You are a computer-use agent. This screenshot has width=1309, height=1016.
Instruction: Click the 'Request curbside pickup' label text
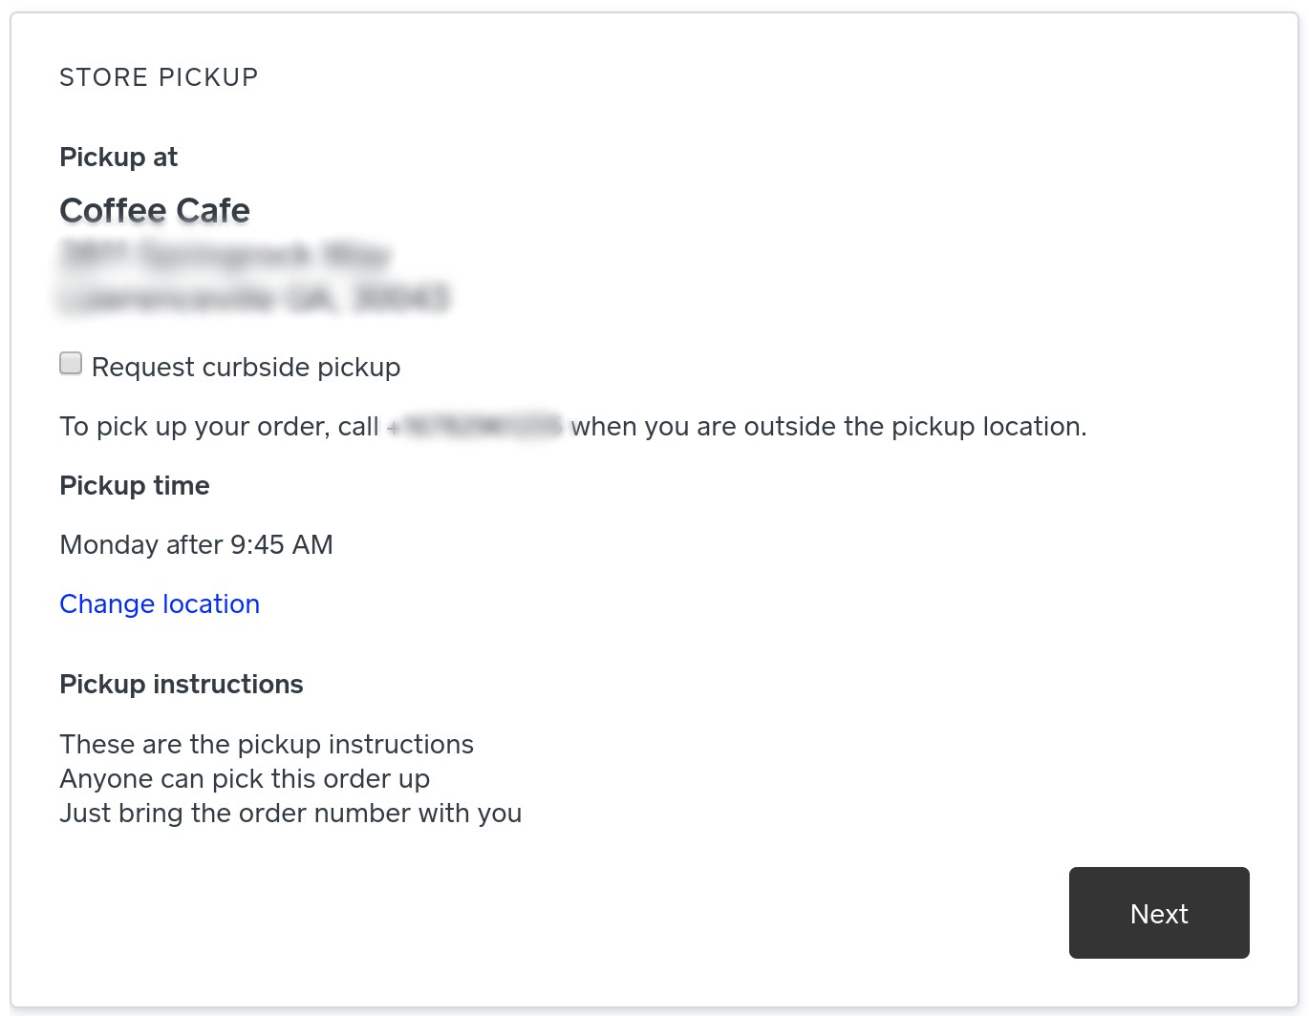tap(246, 368)
